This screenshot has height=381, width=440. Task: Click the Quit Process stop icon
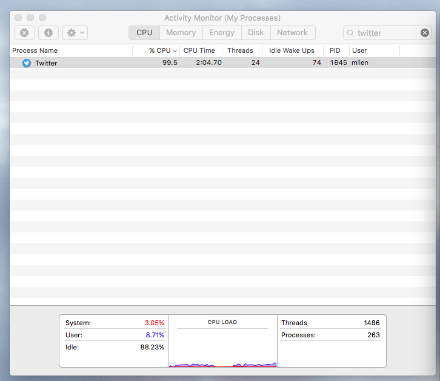(24, 33)
